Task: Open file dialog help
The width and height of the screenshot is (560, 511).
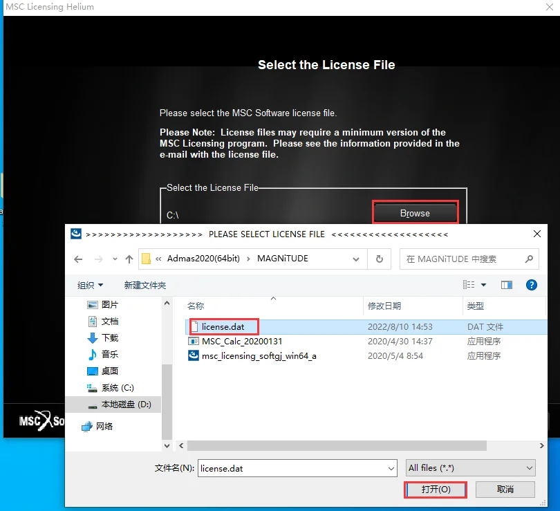Action: (x=532, y=285)
